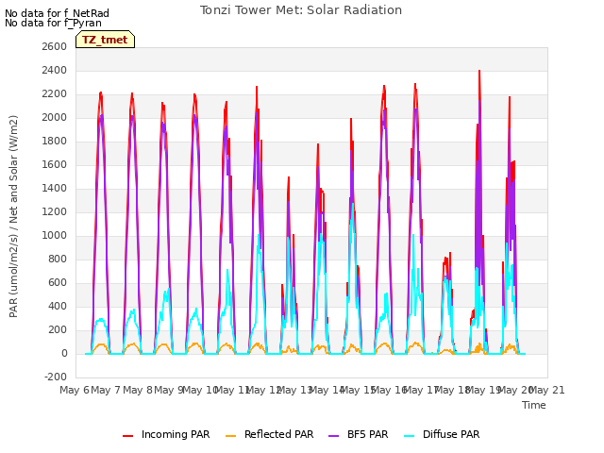This screenshot has width=604, height=453.
Task: Click the 2600 y-axis tick label
Action: (55, 46)
